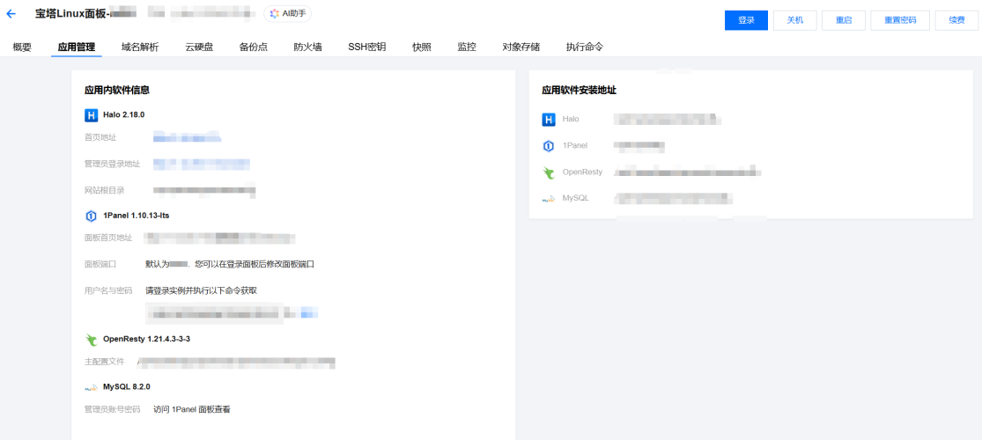
Task: Open the 云硬盘 tab
Action: coord(199,47)
